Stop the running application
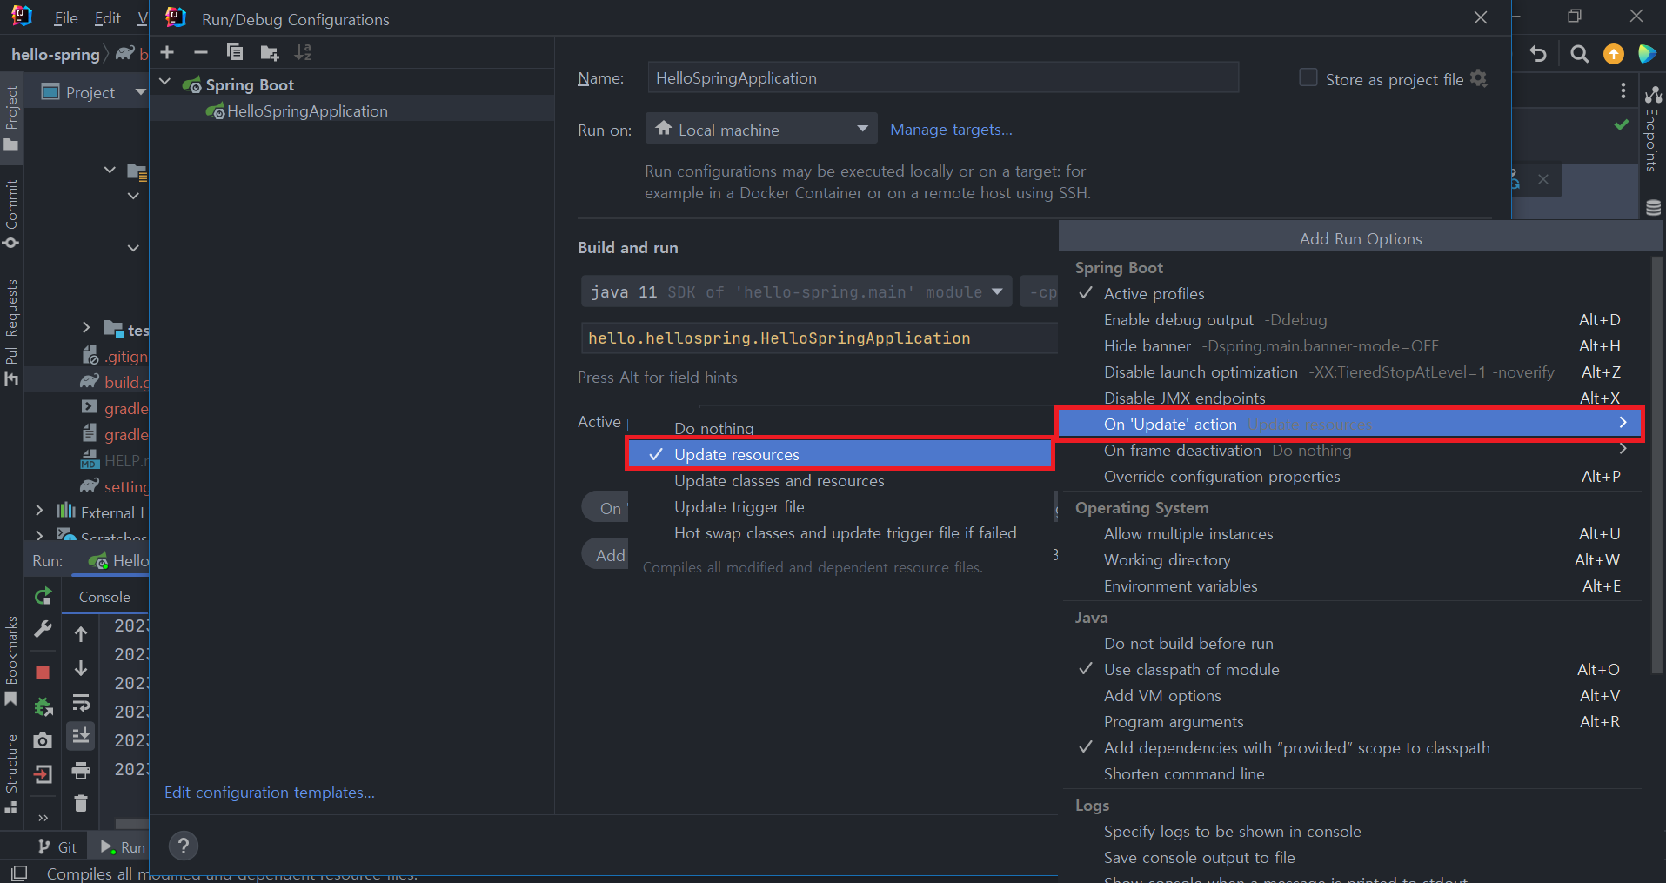Image resolution: width=1666 pixels, height=883 pixels. coord(42,672)
